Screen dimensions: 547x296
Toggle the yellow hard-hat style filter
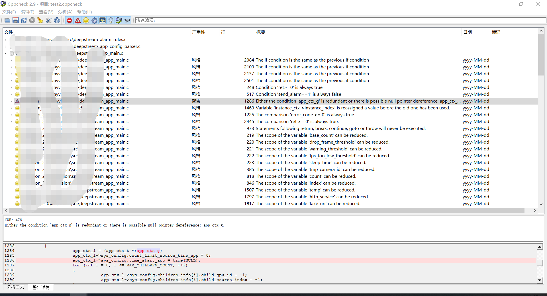pyautogui.click(x=86, y=20)
